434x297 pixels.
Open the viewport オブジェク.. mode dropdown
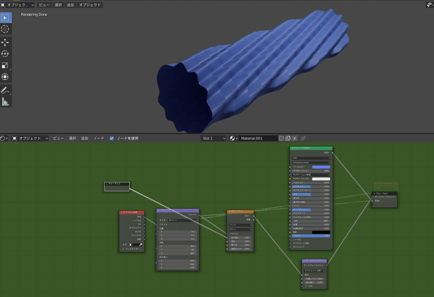point(18,5)
